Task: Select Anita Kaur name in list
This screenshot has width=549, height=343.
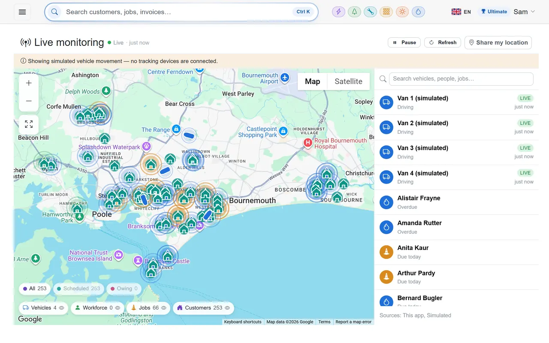Action: (x=413, y=248)
